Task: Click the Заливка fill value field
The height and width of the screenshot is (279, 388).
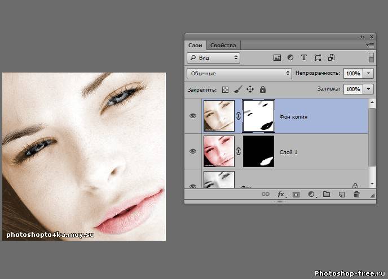Action: pos(353,89)
